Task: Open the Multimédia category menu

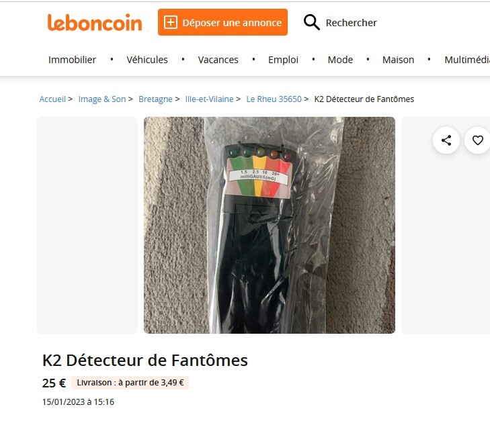Action: [467, 60]
